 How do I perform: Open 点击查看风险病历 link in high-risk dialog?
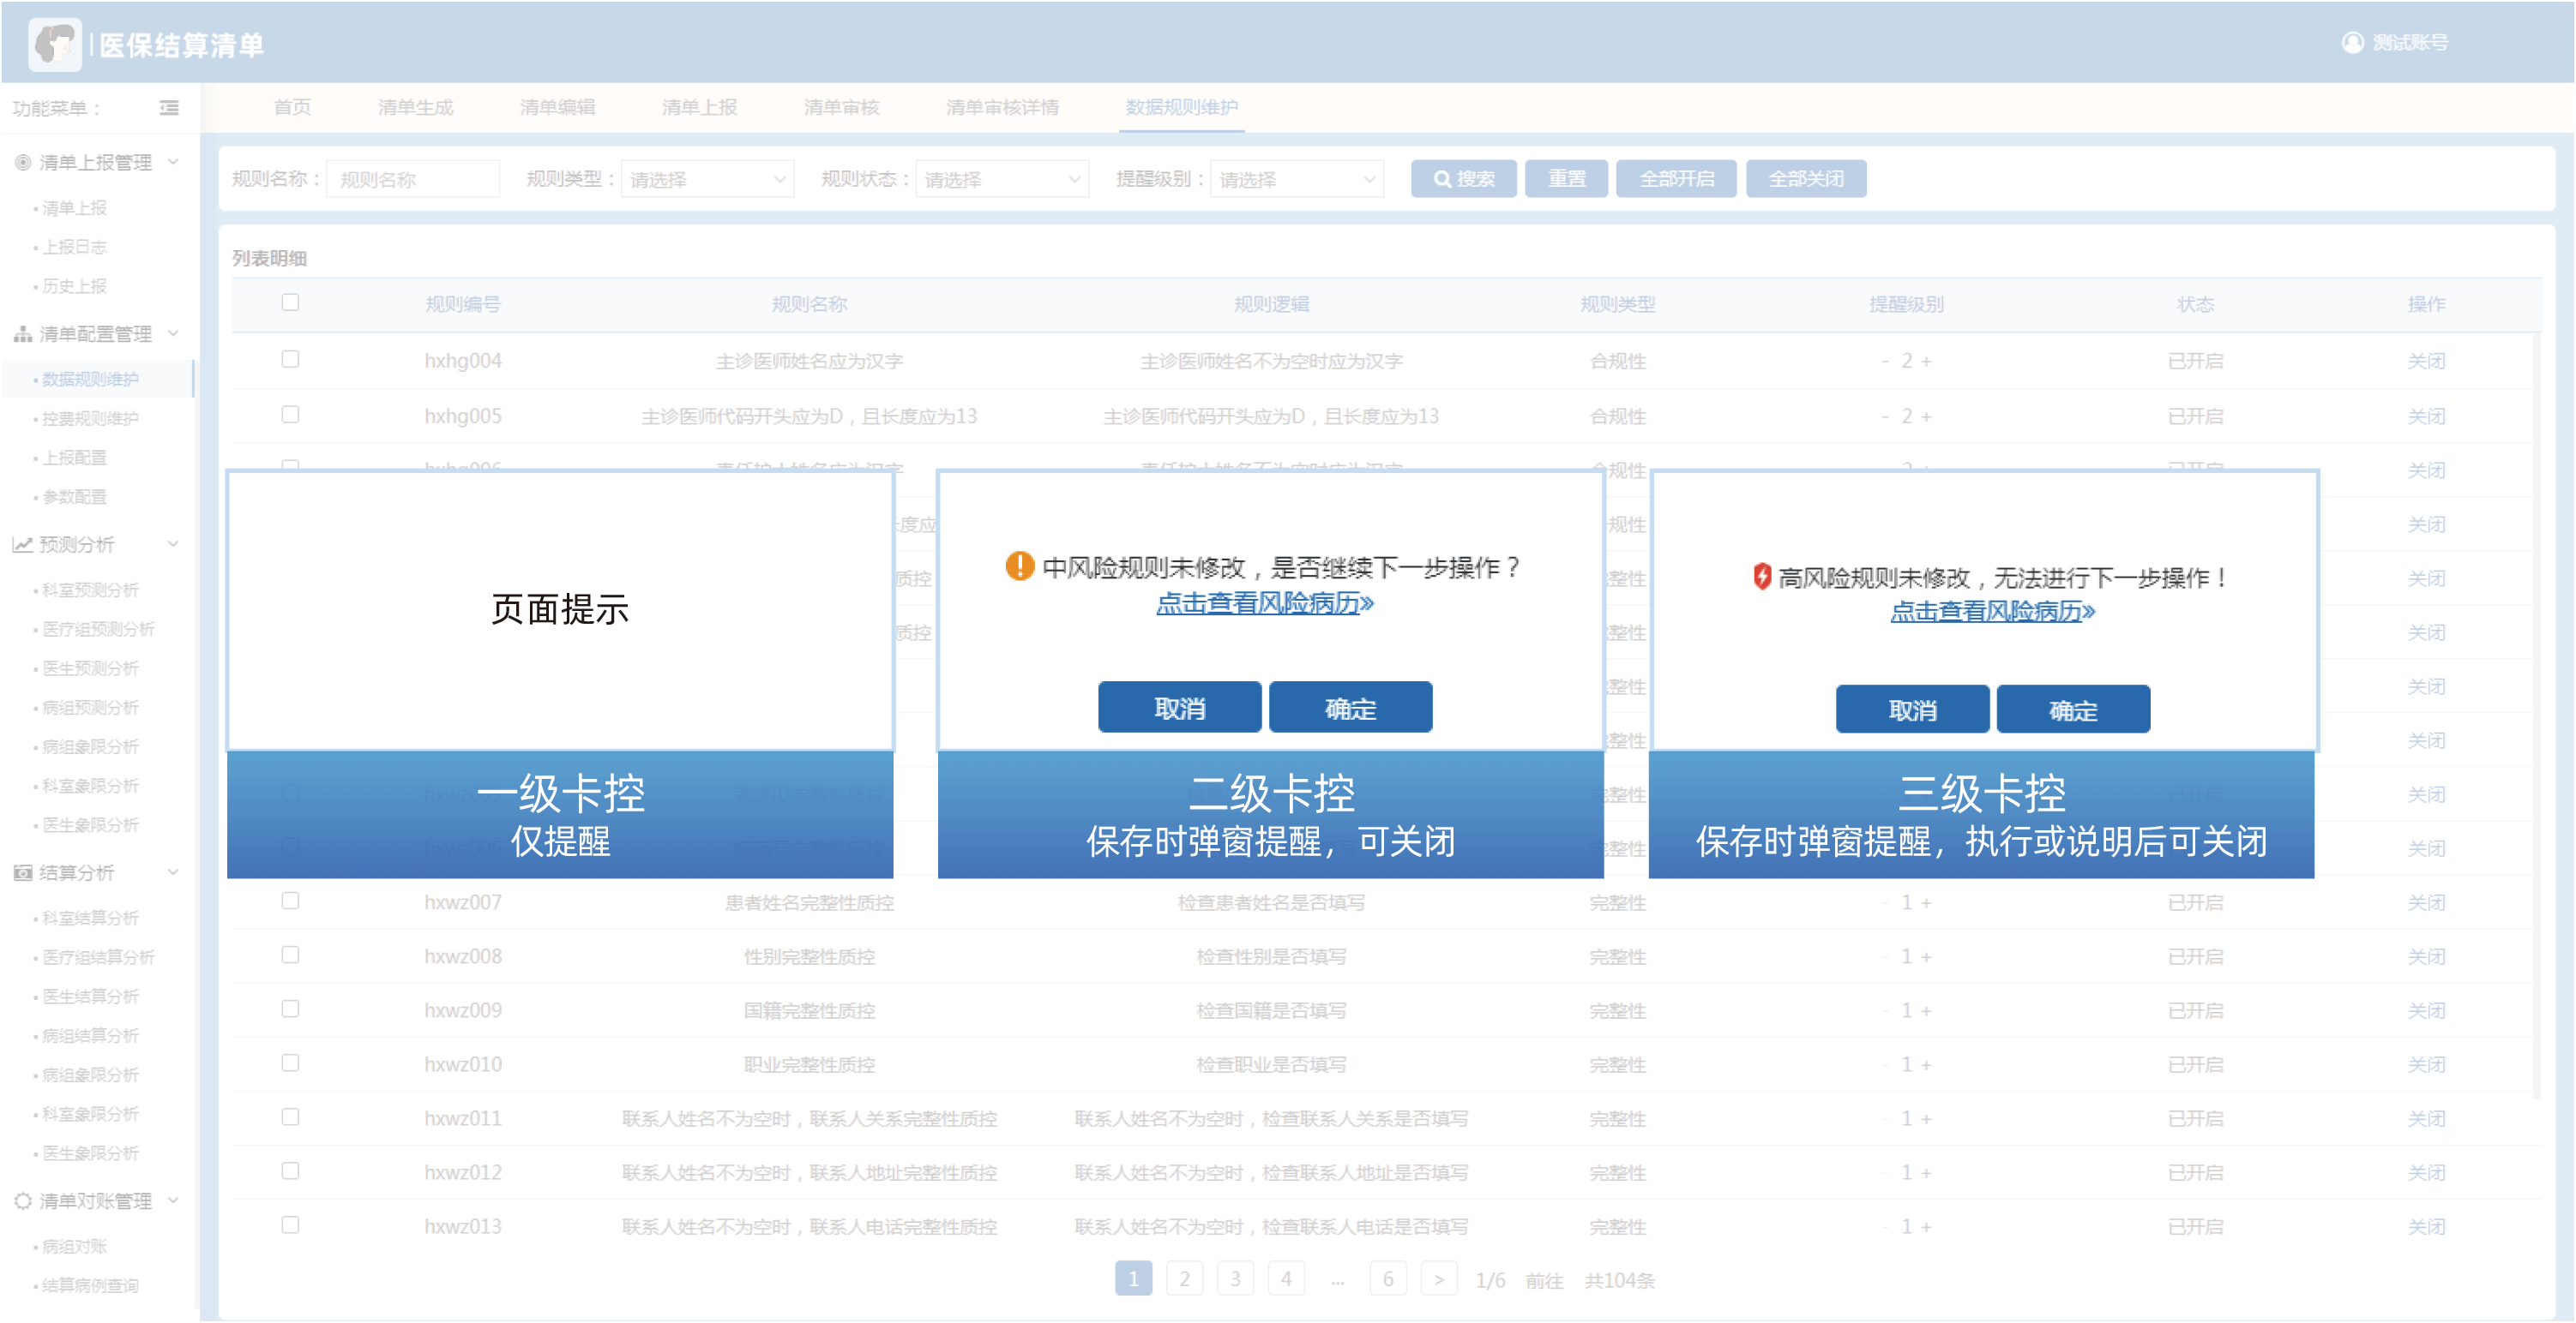pos(1992,611)
